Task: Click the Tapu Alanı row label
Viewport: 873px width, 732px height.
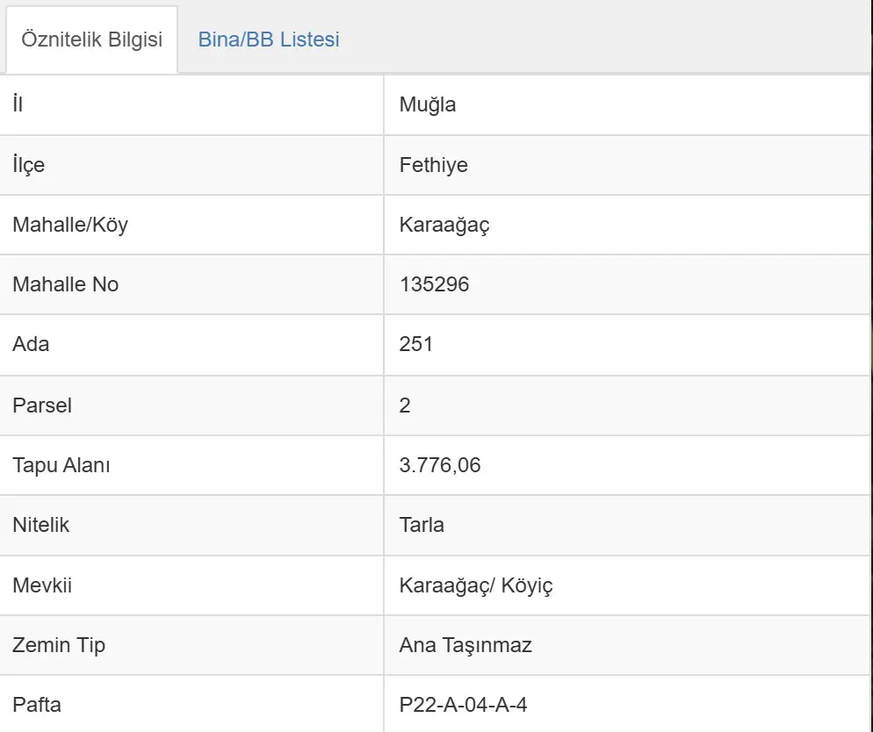Action: coord(61,465)
